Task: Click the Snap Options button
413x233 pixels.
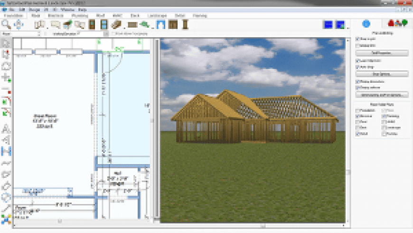Action: (381, 74)
